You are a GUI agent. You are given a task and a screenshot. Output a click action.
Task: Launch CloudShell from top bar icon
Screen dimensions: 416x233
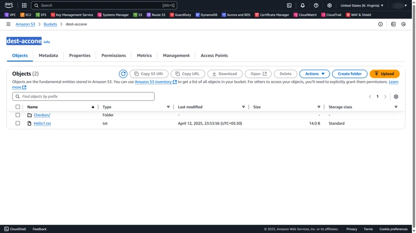289,5
